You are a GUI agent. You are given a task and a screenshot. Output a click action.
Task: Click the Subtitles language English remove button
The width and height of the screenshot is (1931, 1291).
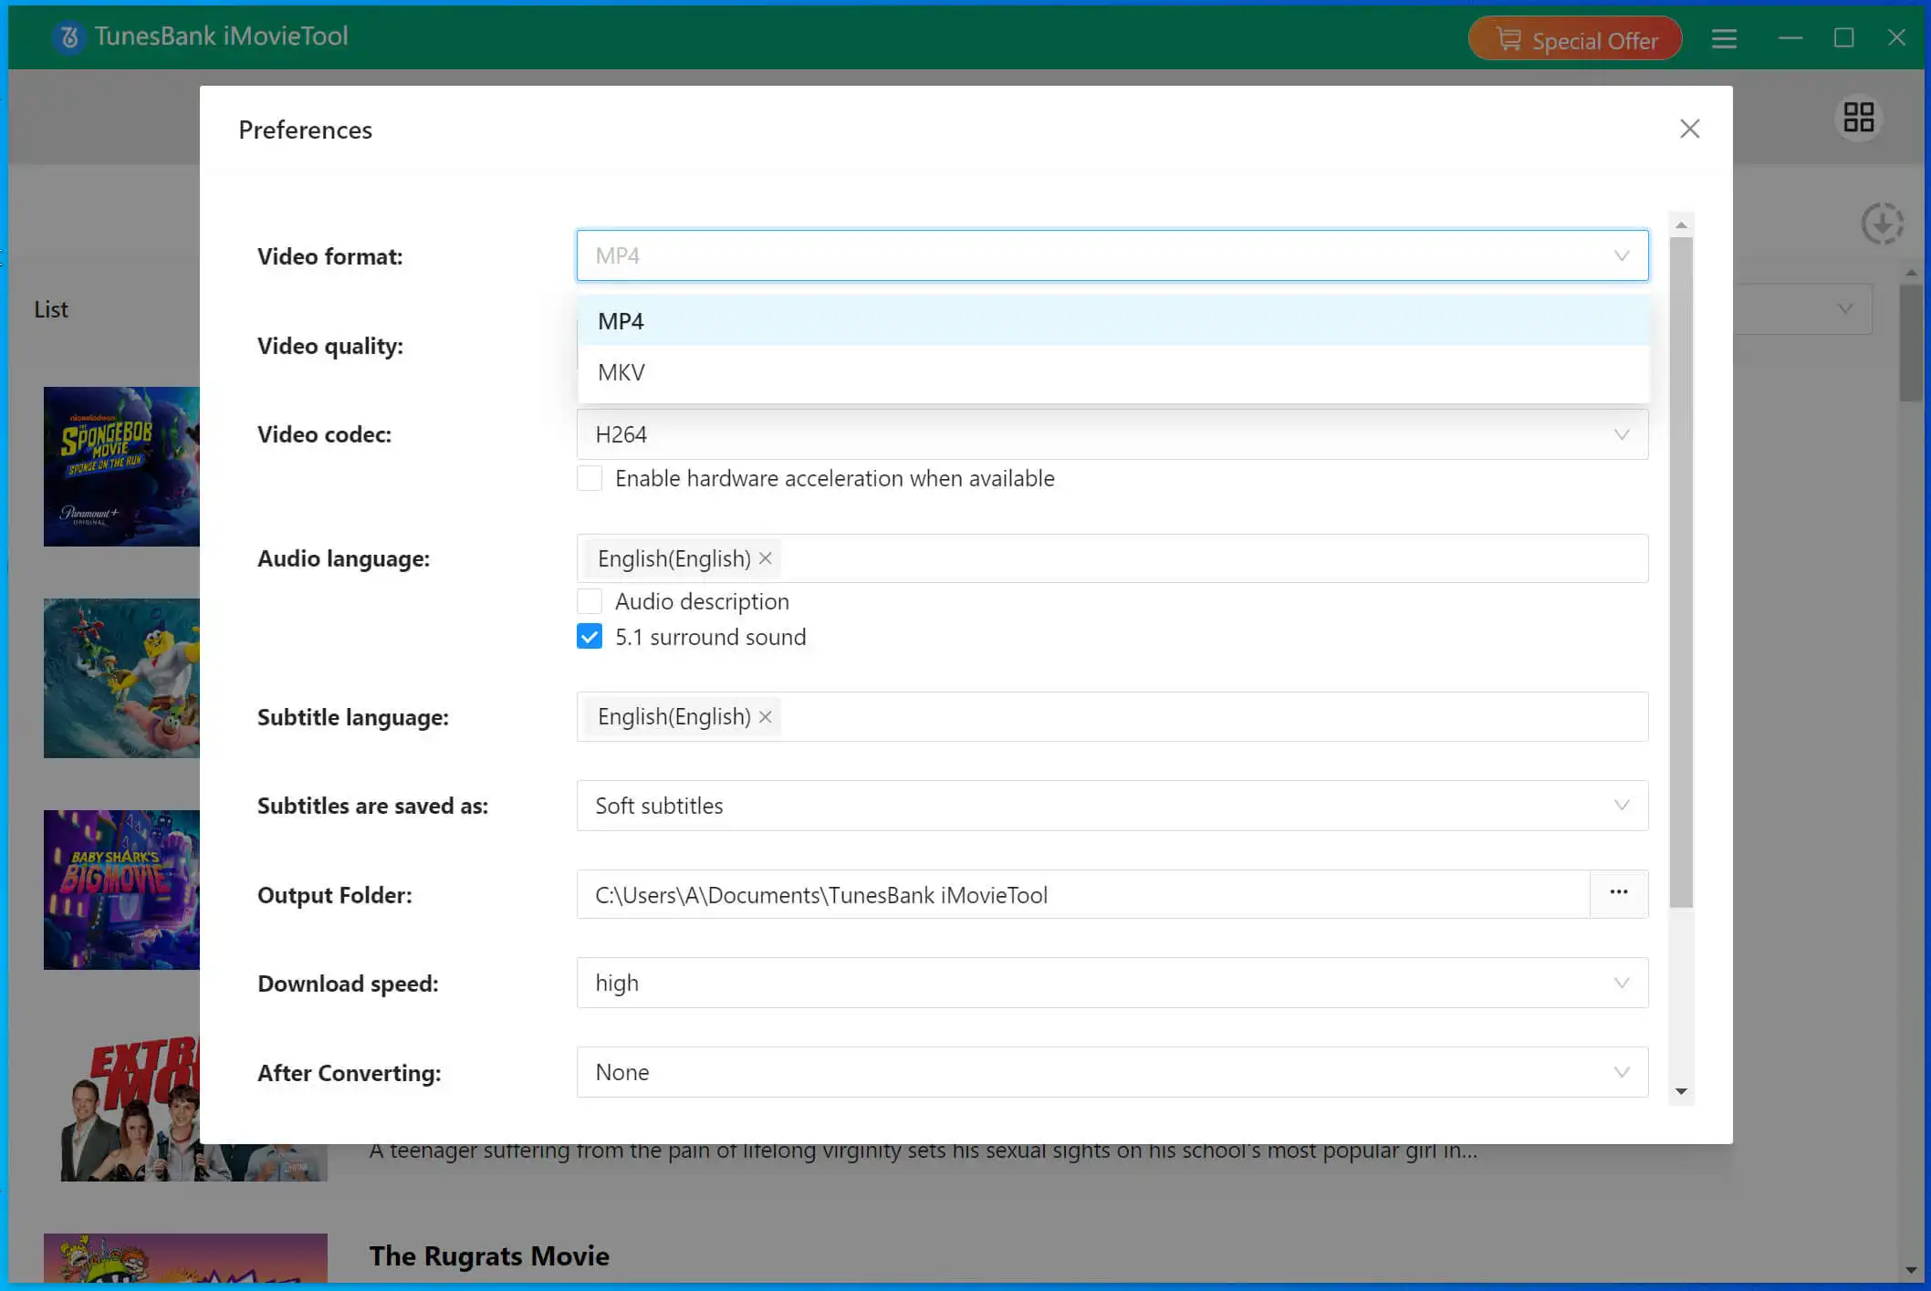pyautogui.click(x=766, y=716)
